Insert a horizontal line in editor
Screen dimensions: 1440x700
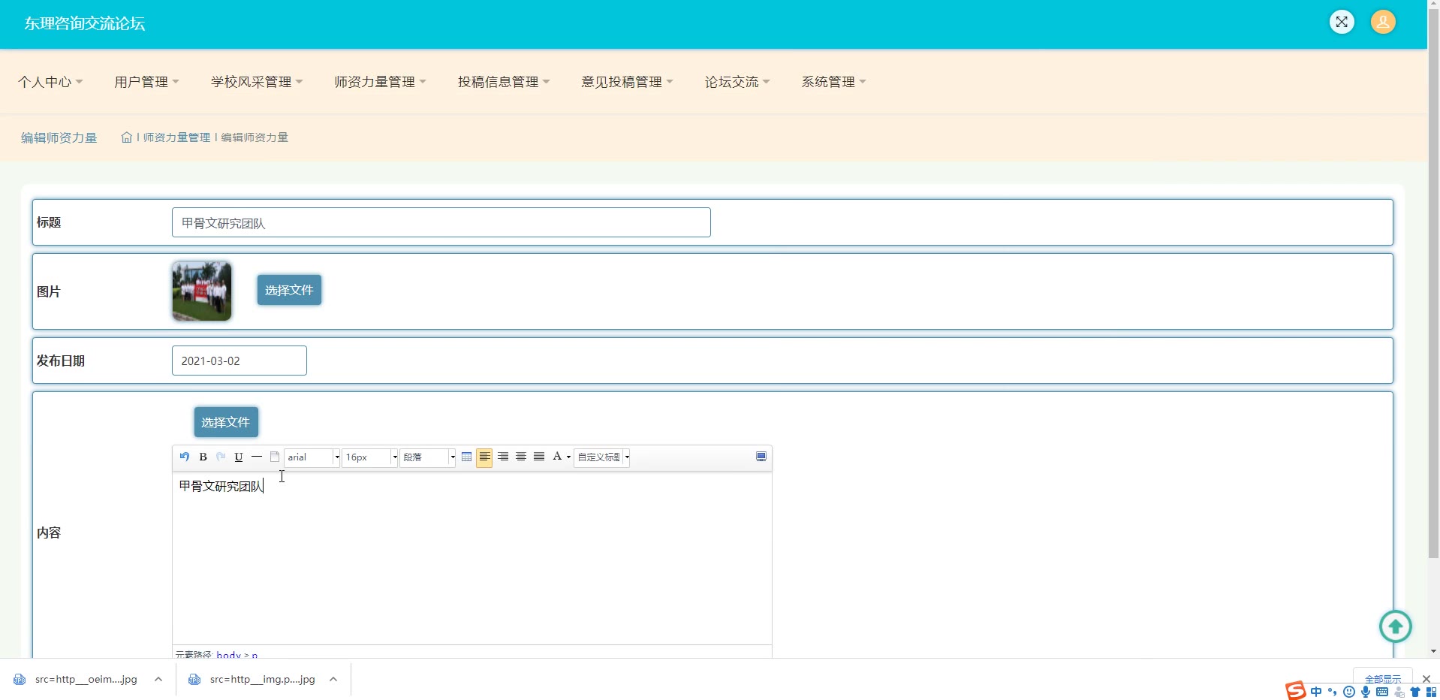click(x=257, y=457)
